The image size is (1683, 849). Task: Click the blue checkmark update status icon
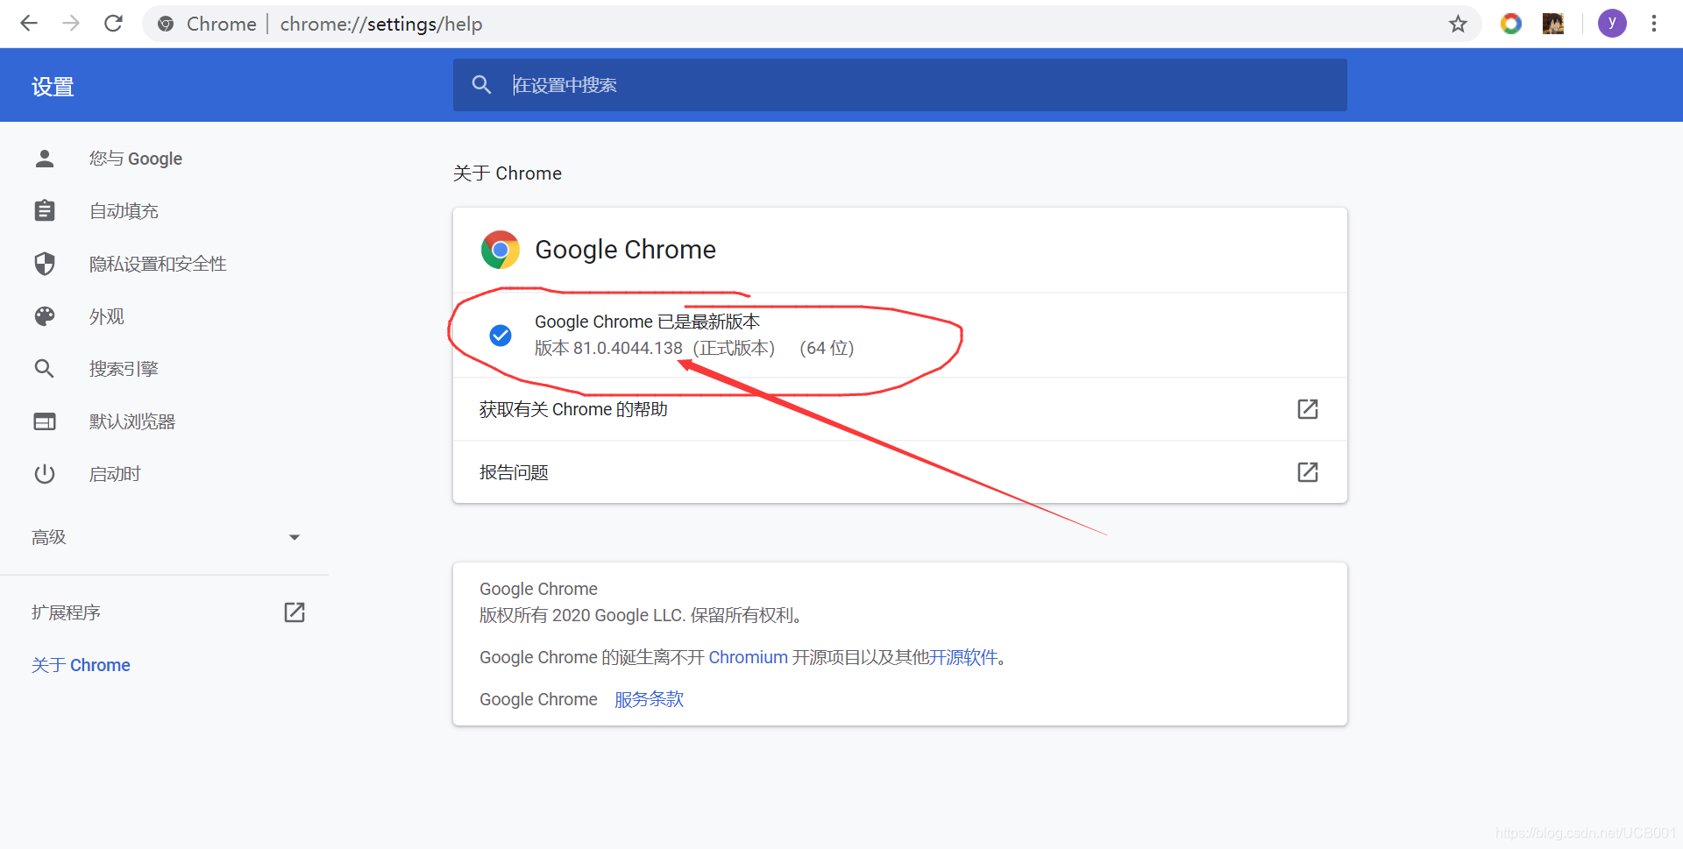[501, 336]
